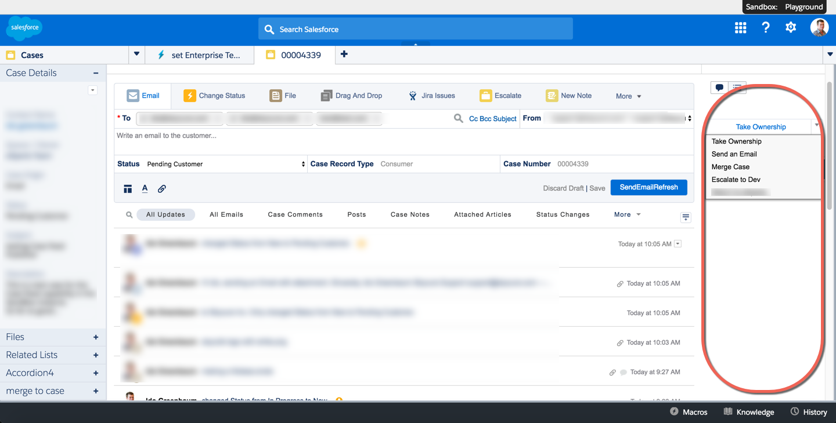836x423 pixels.
Task: Open the Status Pending Customer dropdown
Action: (x=226, y=164)
